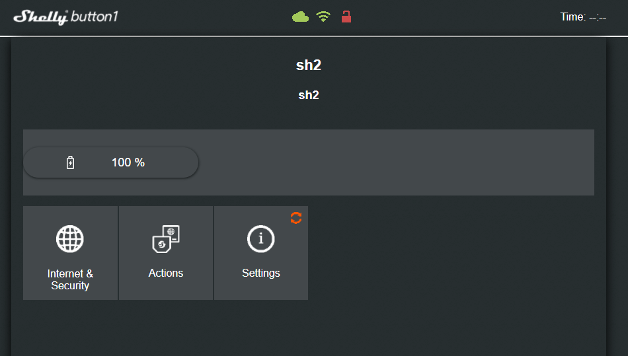
Task: Click the globe icon for Internet & Security
Action: click(70, 238)
